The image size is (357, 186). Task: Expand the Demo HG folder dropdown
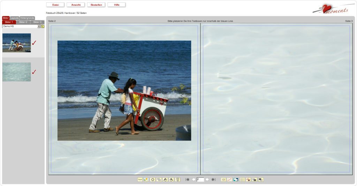tap(39, 26)
